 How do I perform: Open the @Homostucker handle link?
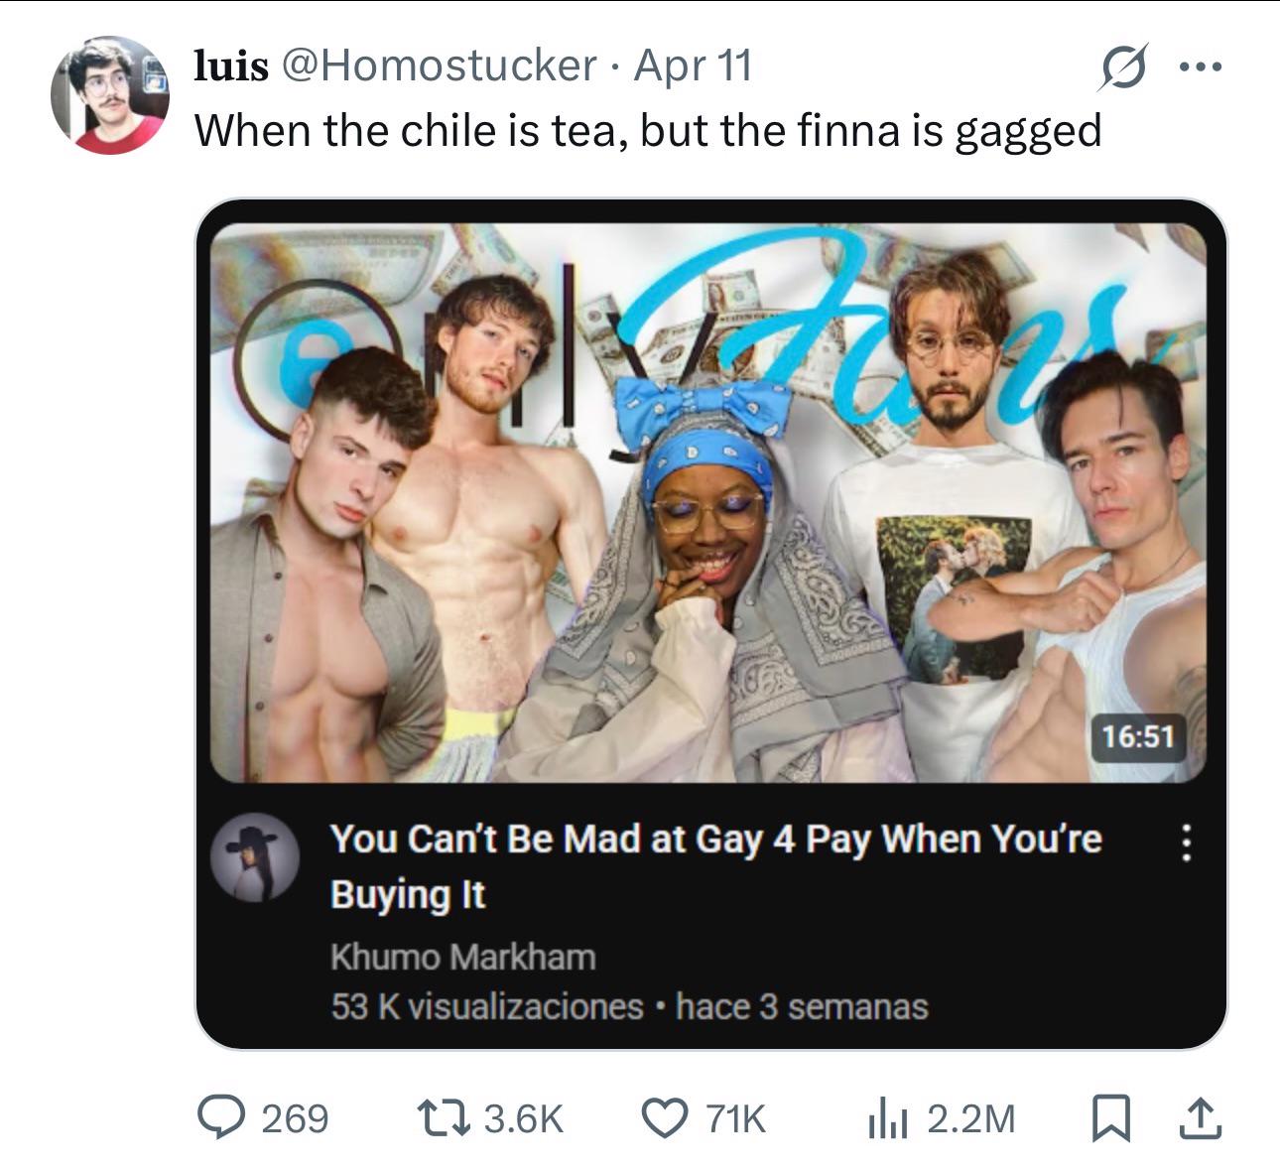click(439, 66)
